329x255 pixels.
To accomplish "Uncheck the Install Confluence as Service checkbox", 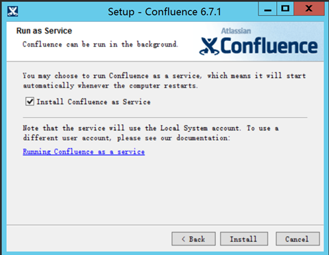I will click(x=30, y=101).
